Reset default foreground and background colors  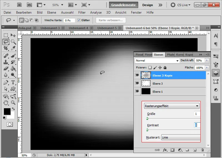click(x=4, y=118)
